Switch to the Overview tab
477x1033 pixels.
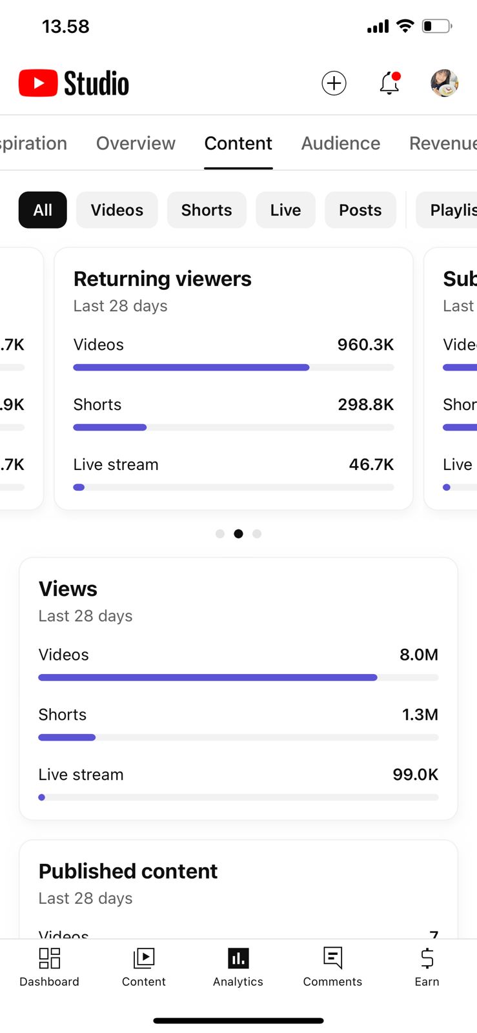(x=136, y=143)
